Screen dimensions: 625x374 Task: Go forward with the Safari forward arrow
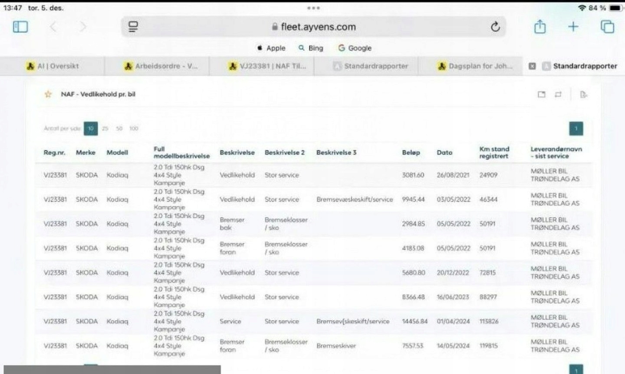click(x=82, y=27)
